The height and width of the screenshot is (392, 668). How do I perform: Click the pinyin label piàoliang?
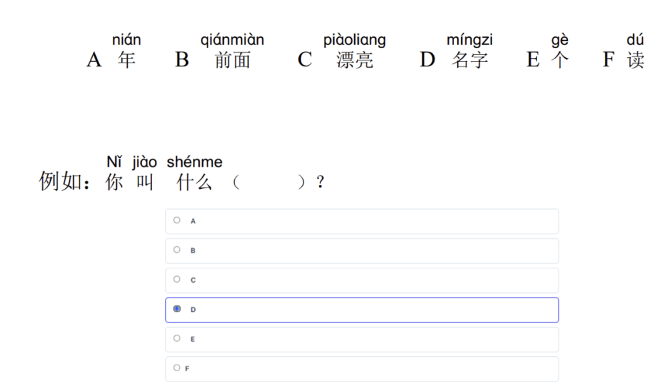[354, 40]
